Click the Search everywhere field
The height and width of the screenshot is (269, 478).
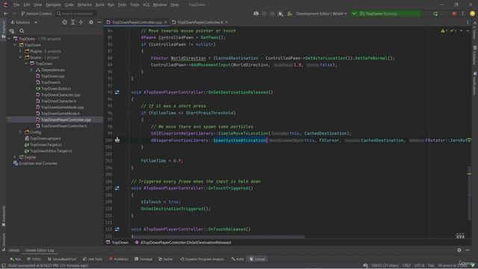pyautogui.click(x=76, y=13)
